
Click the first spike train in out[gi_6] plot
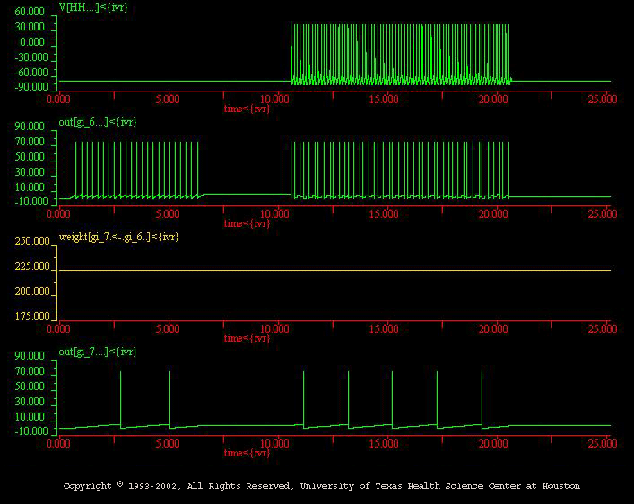pos(136,169)
